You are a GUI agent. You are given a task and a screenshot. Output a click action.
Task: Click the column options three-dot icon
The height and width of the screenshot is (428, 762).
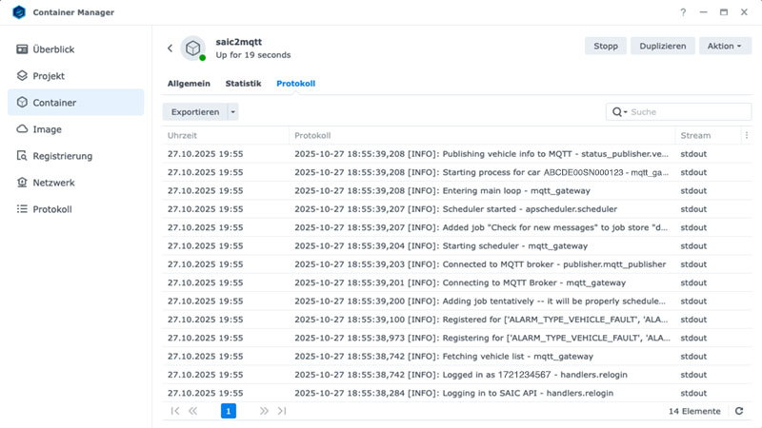click(x=746, y=136)
